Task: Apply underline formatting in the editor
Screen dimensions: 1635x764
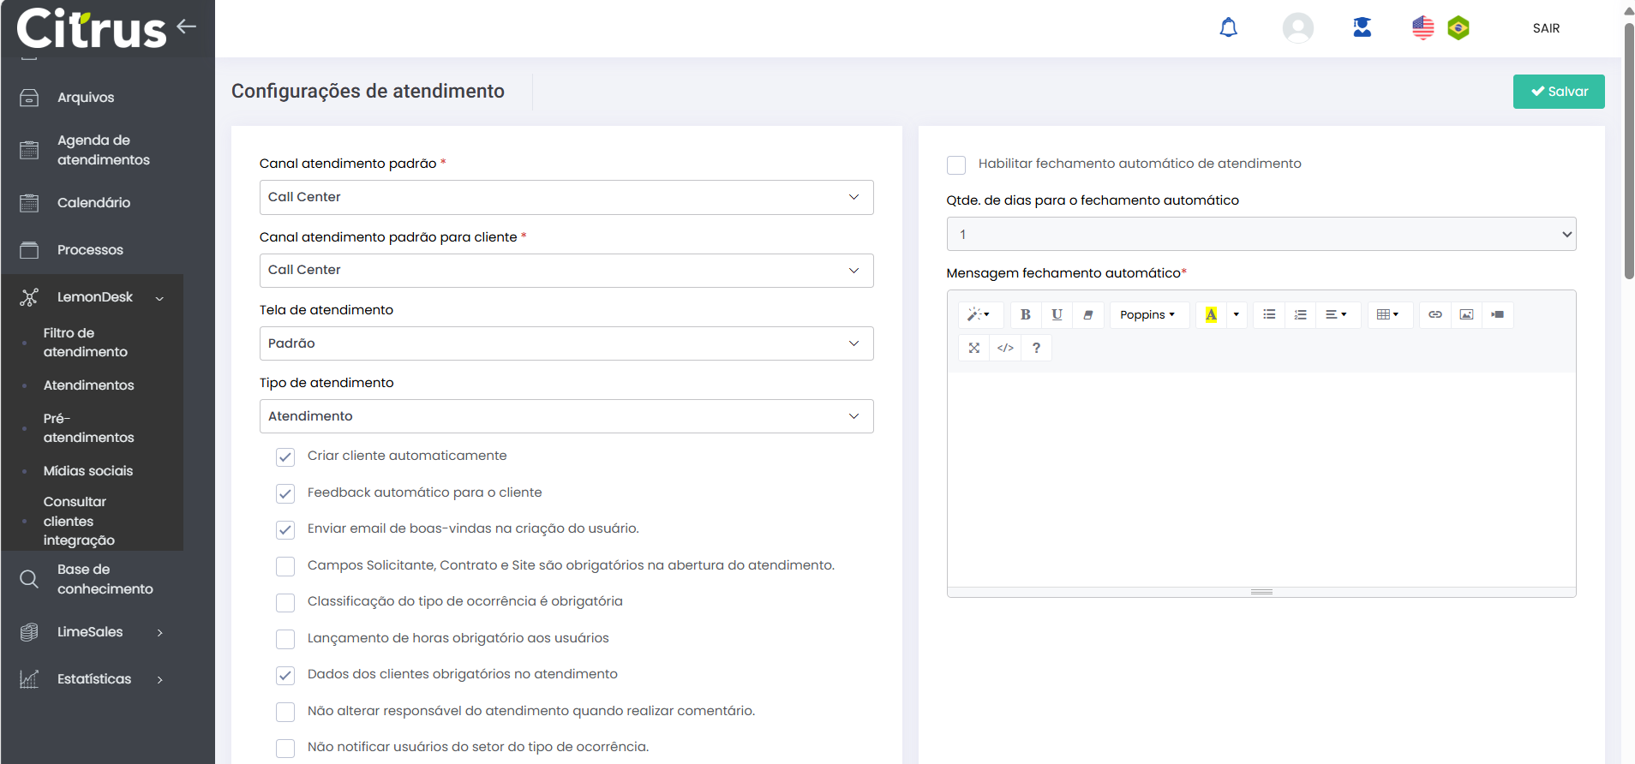Action: [x=1057, y=314]
